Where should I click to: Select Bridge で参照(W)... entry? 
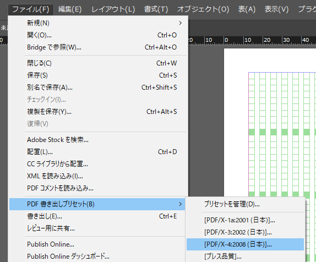tap(97, 47)
